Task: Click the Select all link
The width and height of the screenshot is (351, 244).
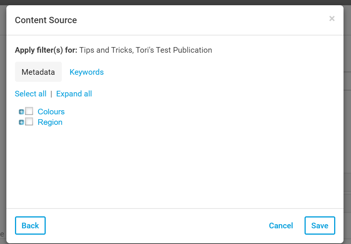Action: click(x=31, y=94)
